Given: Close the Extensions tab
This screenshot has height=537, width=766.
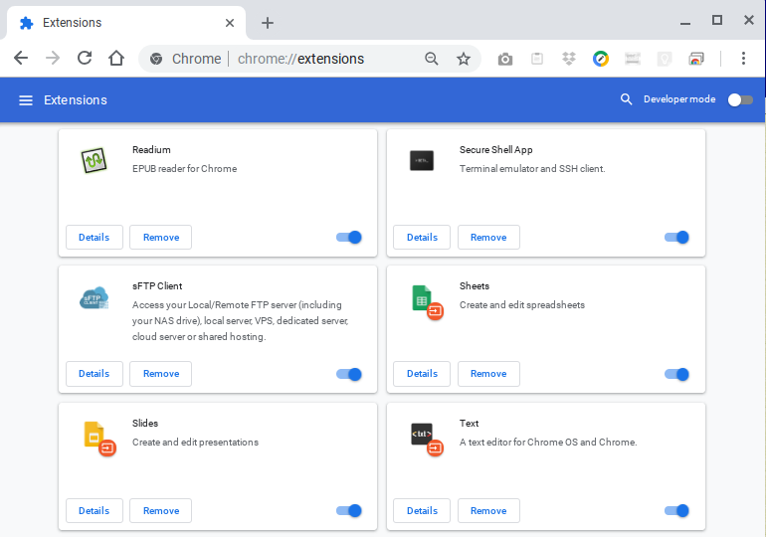Looking at the screenshot, I should point(230,23).
